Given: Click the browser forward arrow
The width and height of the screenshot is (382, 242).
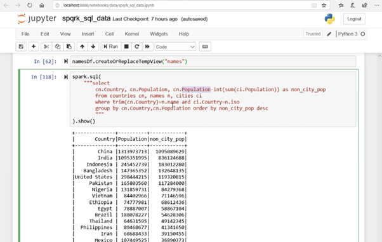Looking at the screenshot, I should tap(18, 5).
